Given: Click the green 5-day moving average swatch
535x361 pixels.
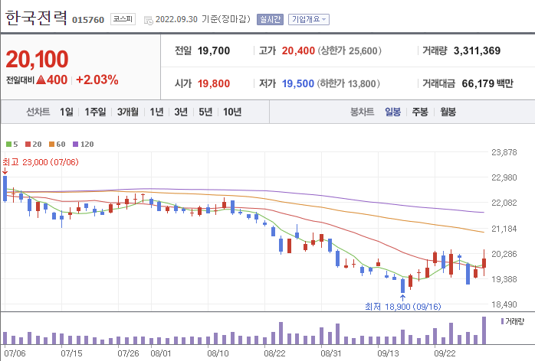Looking at the screenshot, I should pyautogui.click(x=9, y=145).
